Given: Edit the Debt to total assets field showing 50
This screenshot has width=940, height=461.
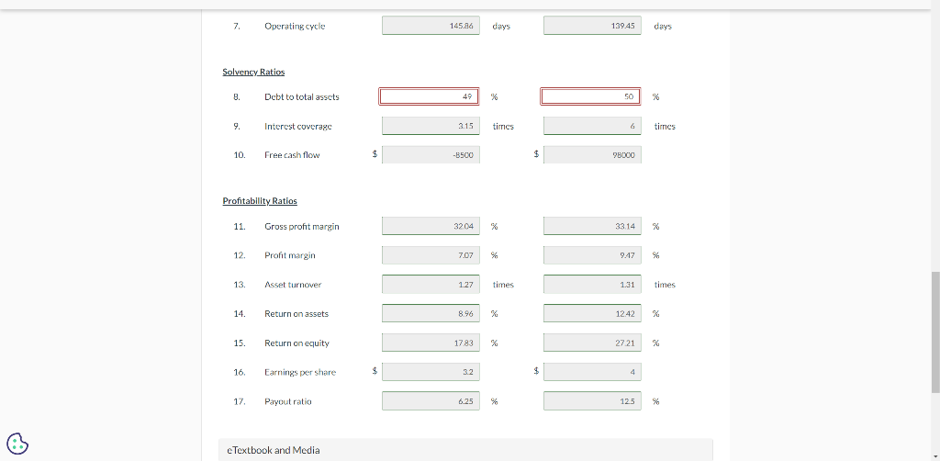Looking at the screenshot, I should pyautogui.click(x=590, y=96).
